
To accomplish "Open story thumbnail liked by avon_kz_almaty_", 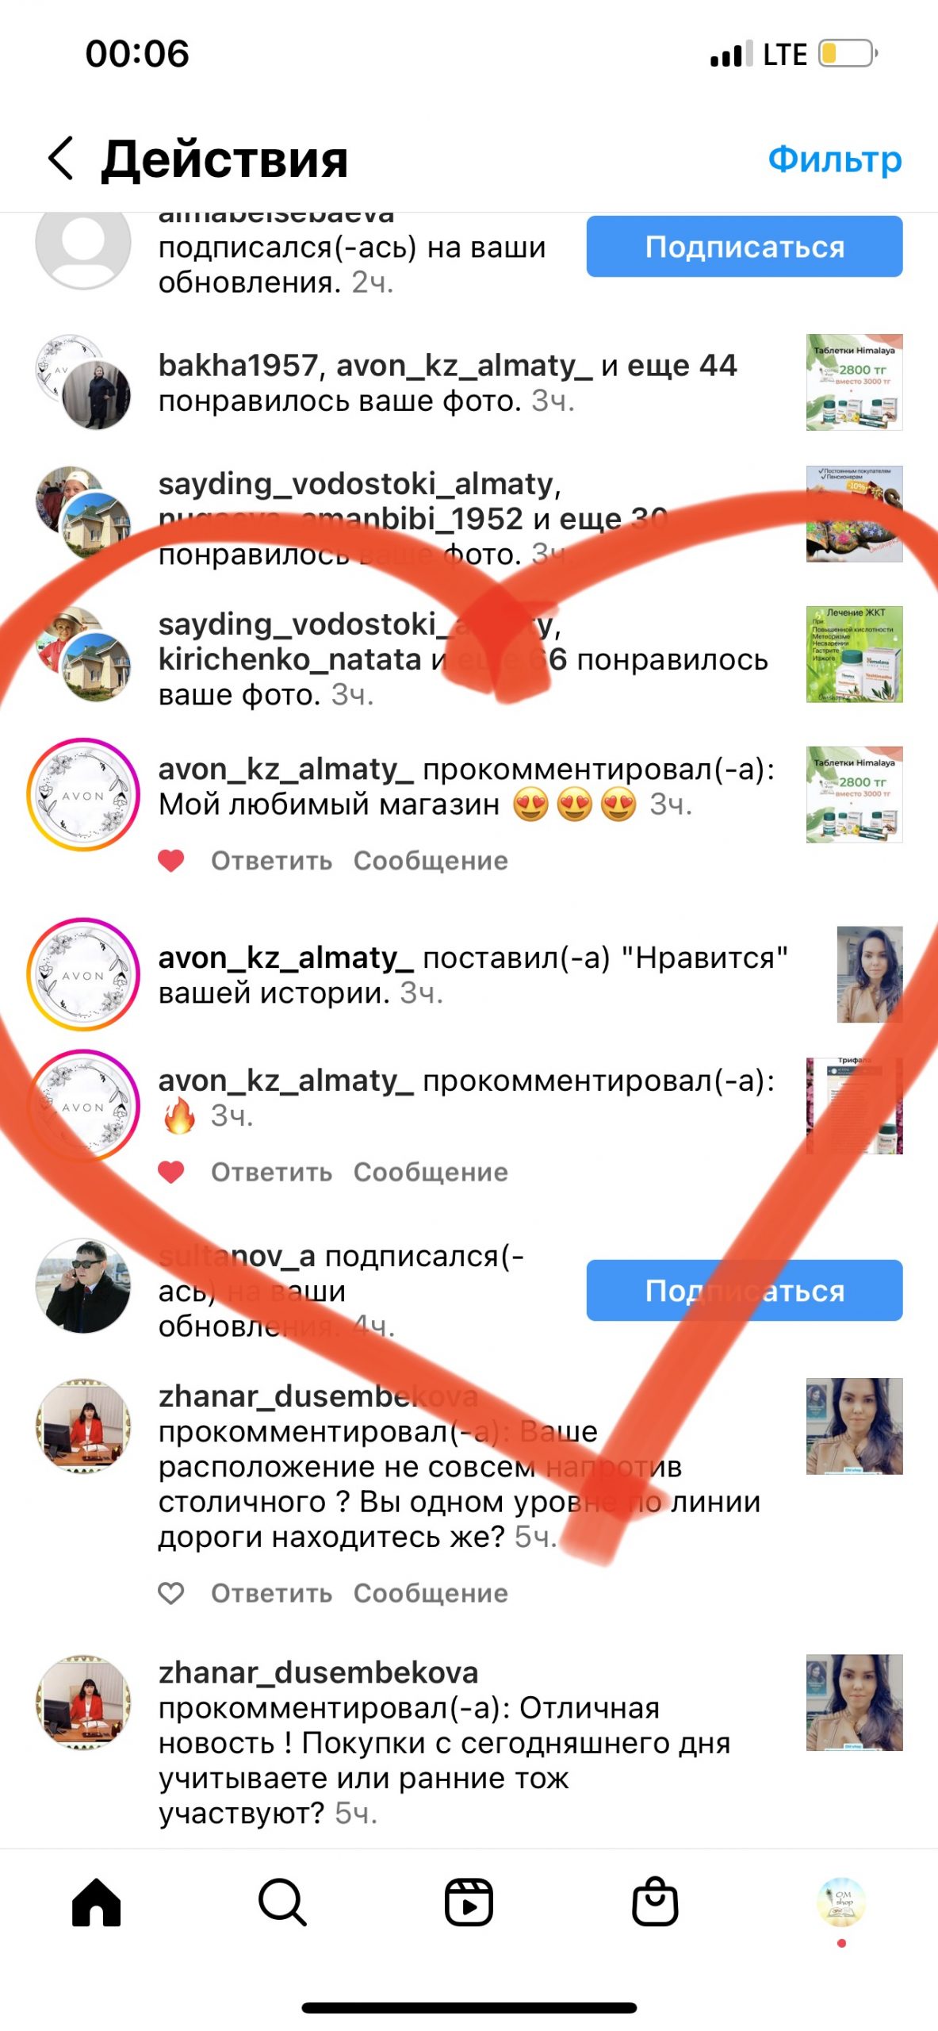I will pyautogui.click(x=870, y=974).
